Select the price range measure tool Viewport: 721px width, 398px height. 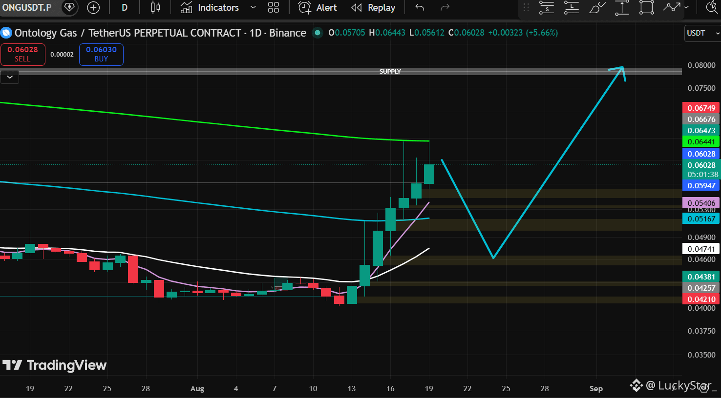pyautogui.click(x=622, y=7)
